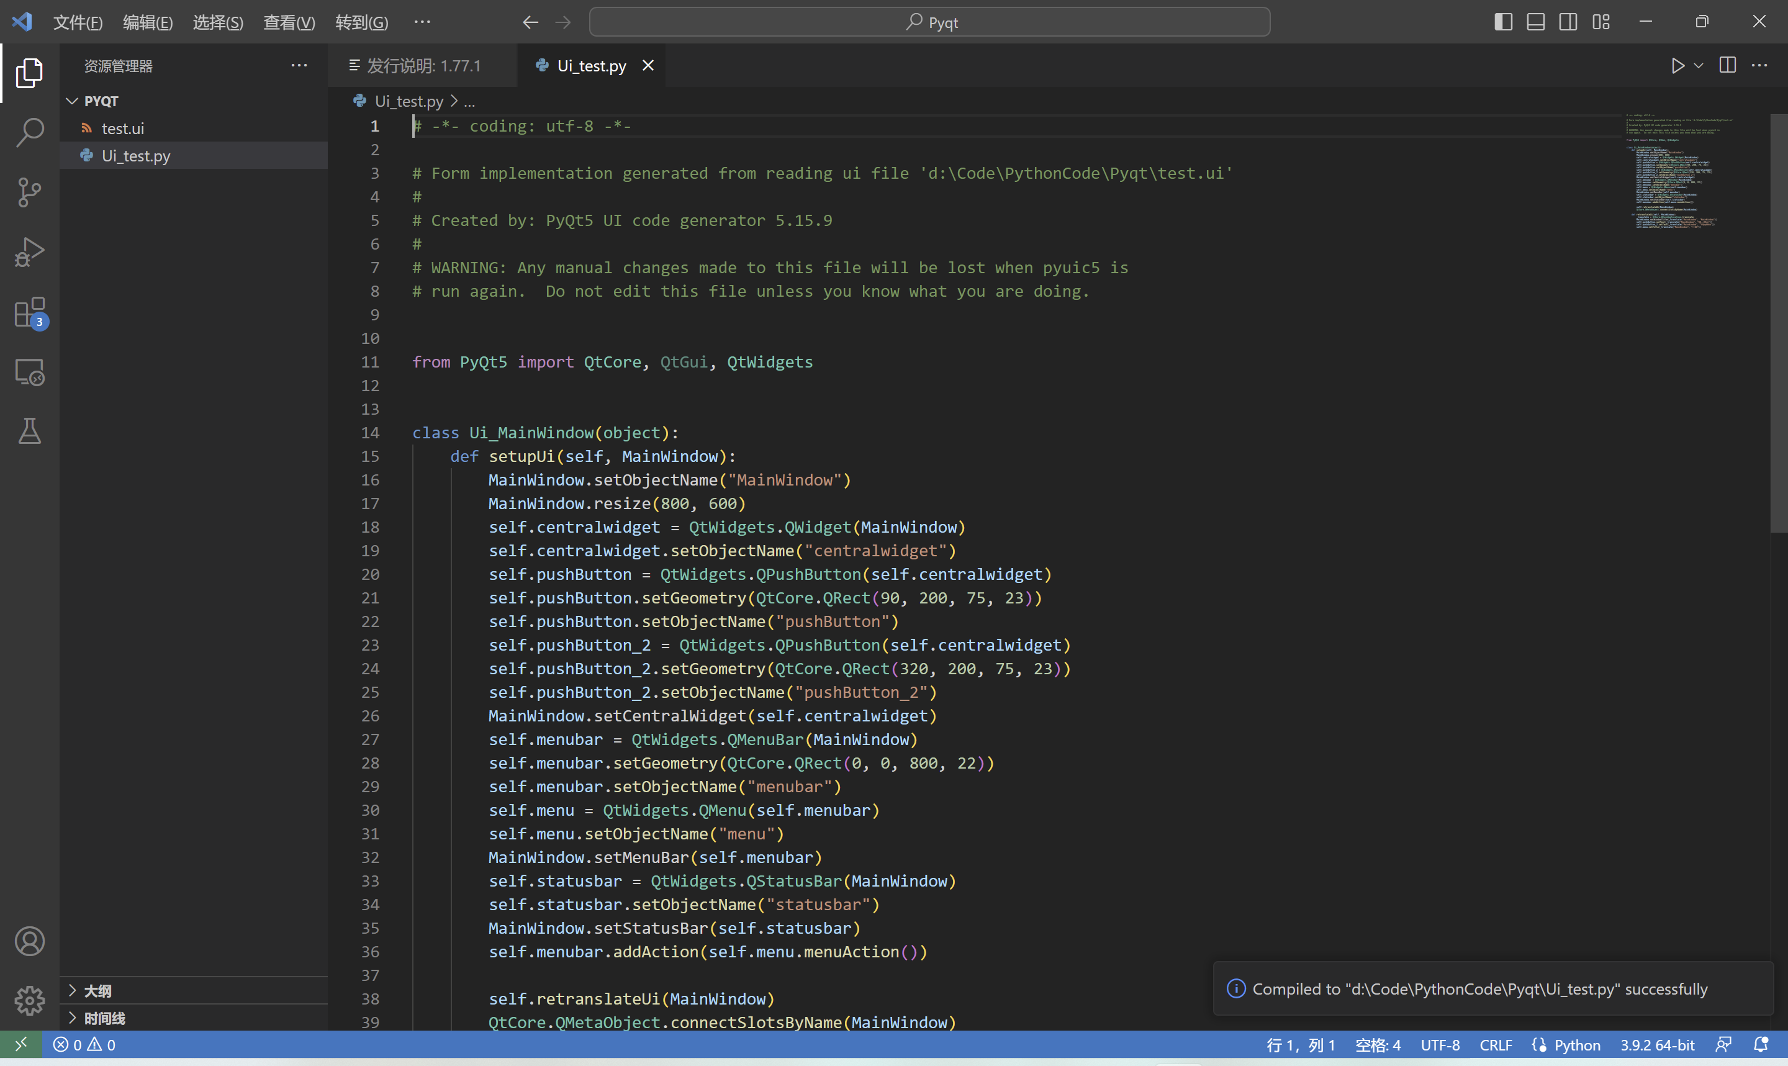Screen dimensions: 1788x1066
Task: Go forward with the right arrow
Action: click(x=563, y=22)
